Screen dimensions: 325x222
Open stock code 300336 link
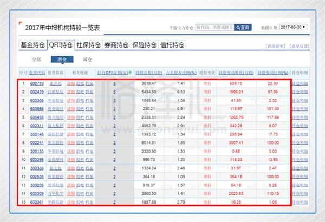pos(37,168)
